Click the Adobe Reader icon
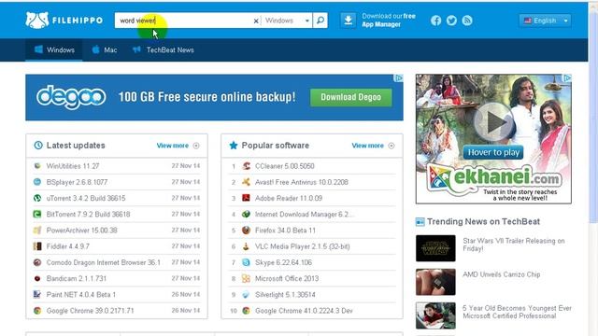The height and width of the screenshot is (336, 598). coord(247,198)
